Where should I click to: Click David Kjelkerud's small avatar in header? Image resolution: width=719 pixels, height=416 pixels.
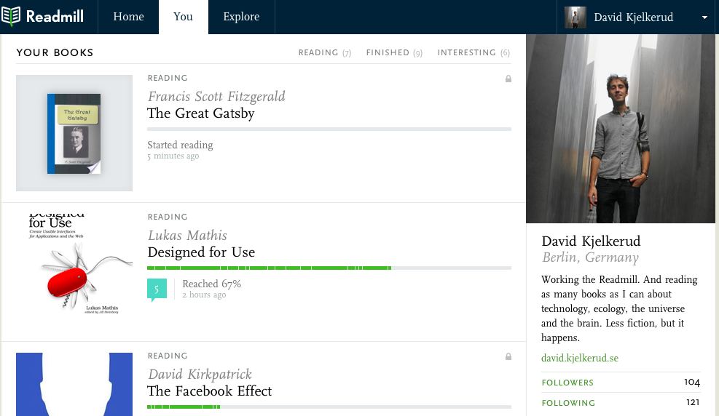point(575,17)
